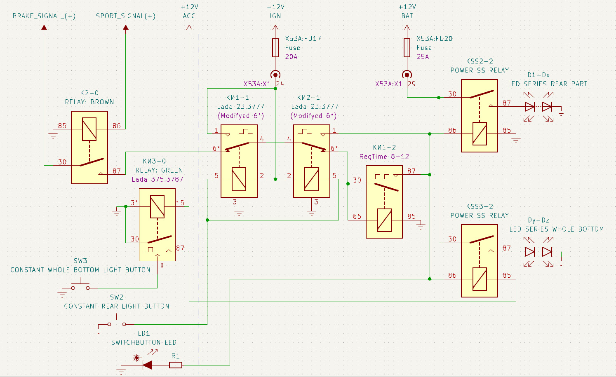Select 'CONSTANT REAR LIGHT BUTTON' text
Image resolution: width=616 pixels, height=377 pixels.
pyautogui.click(x=117, y=306)
